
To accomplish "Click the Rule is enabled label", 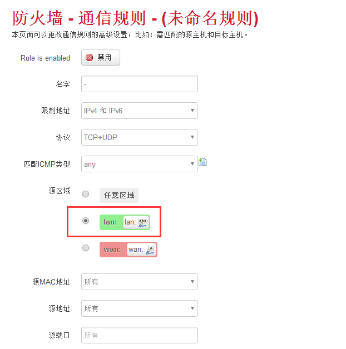I will tap(45, 58).
